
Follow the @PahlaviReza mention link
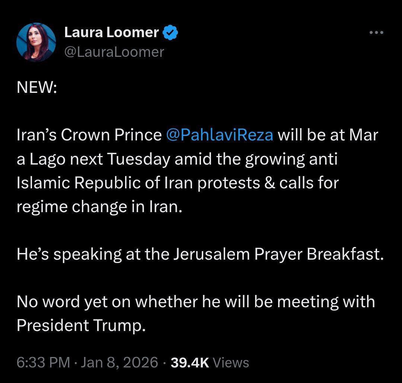[x=220, y=135]
